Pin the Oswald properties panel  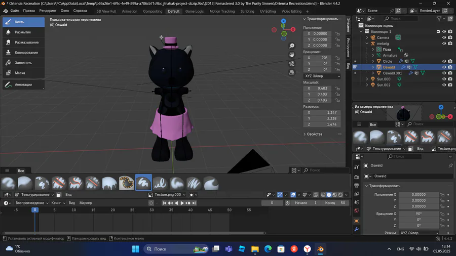coord(450,165)
